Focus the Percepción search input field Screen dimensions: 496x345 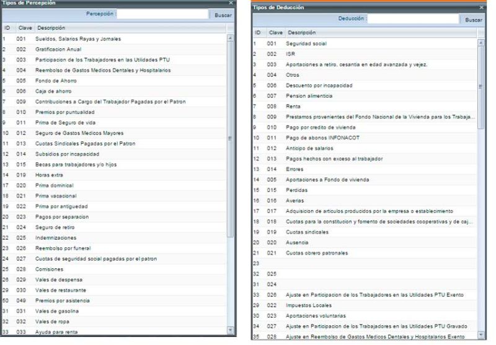tap(162, 14)
